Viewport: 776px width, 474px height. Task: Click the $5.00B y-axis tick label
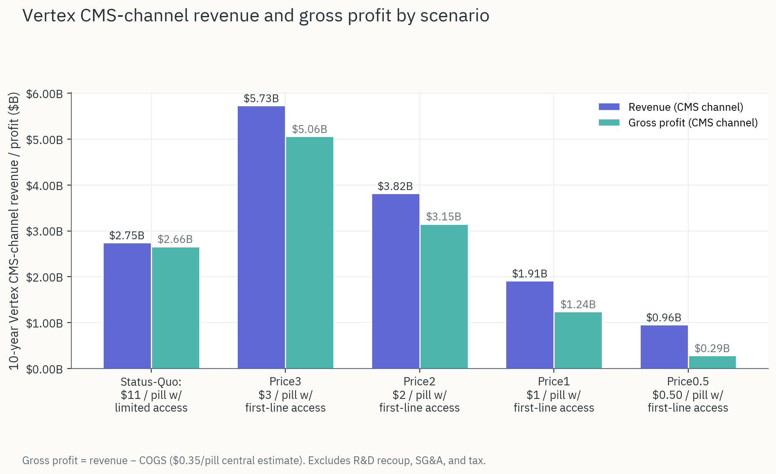click(x=45, y=140)
